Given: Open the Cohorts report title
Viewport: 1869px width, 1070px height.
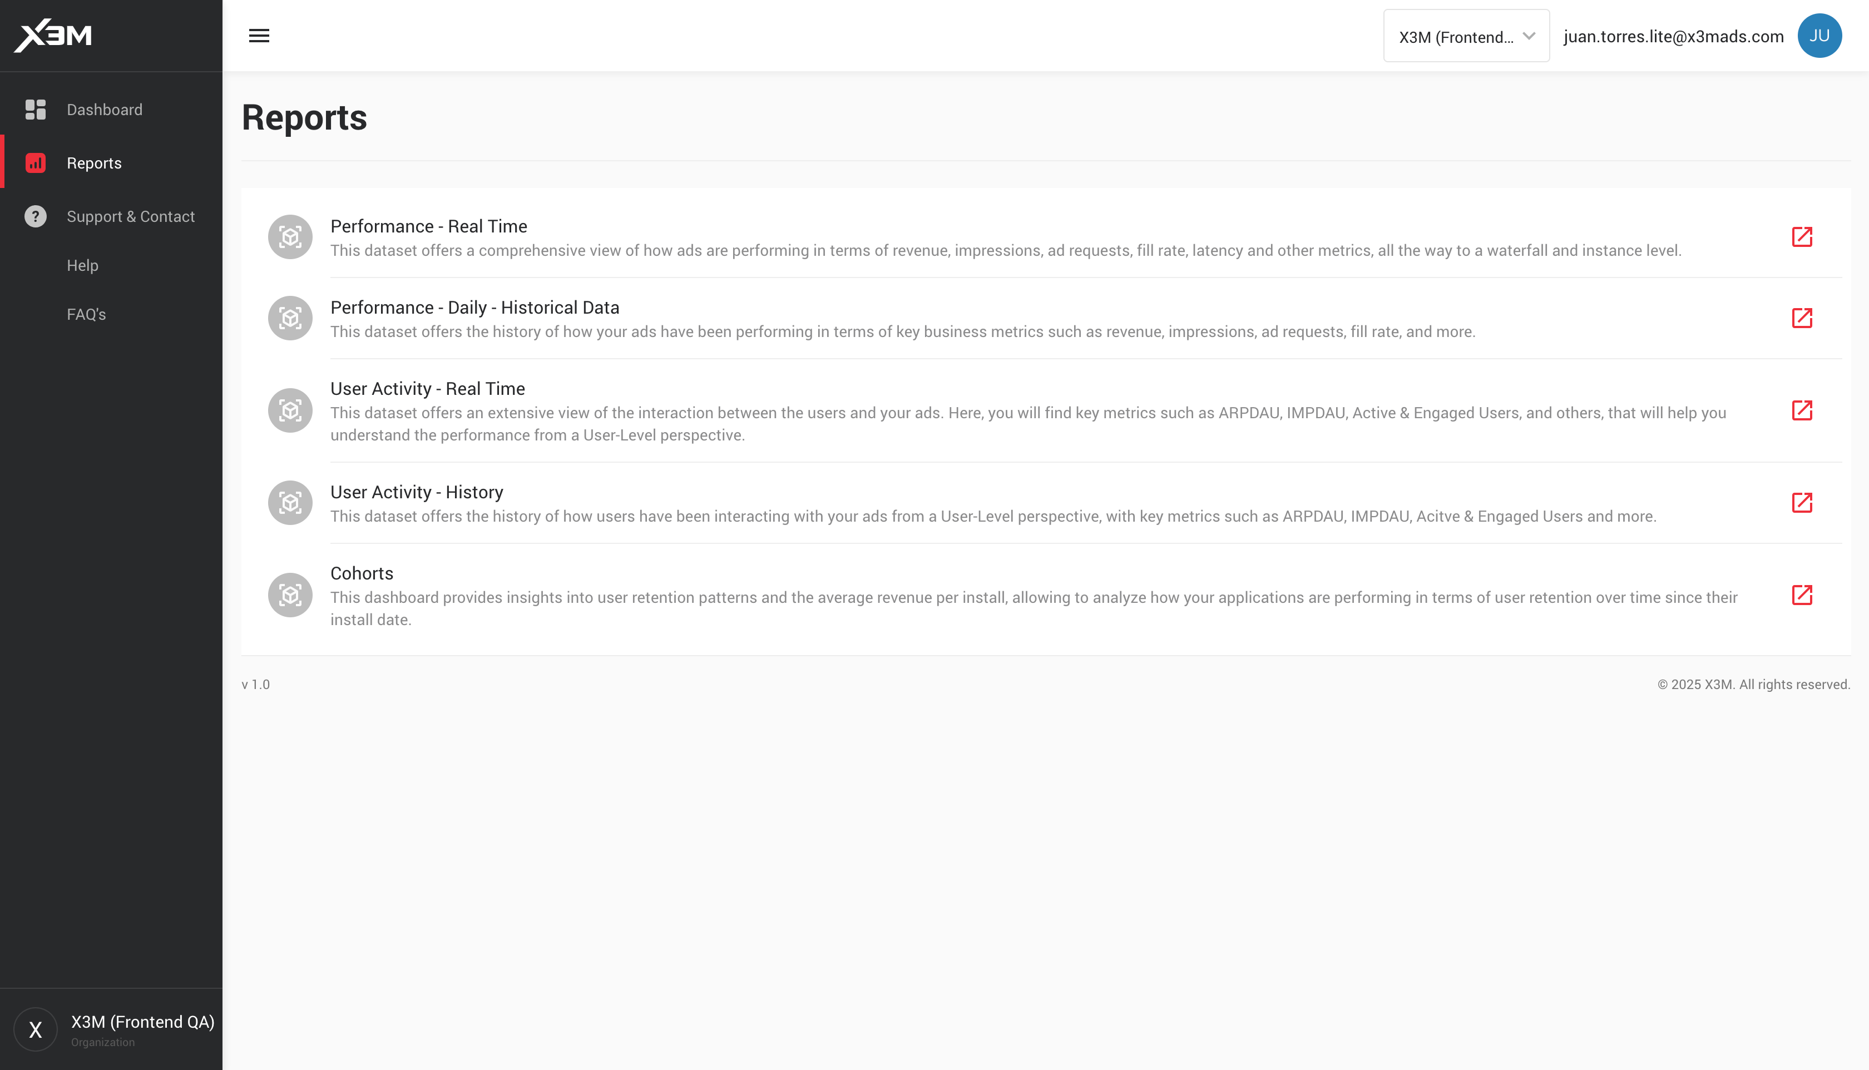Looking at the screenshot, I should [362, 573].
